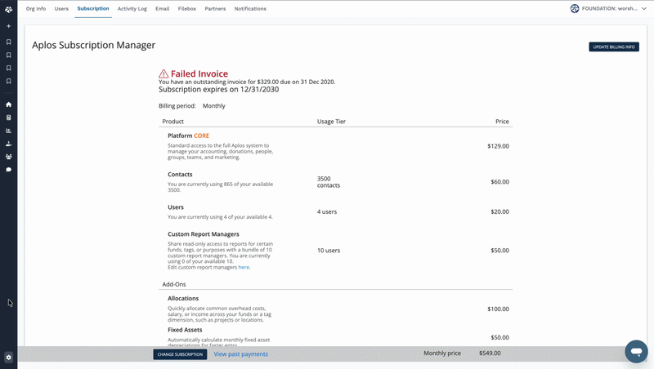Click the $60.00 contacts price

(499, 182)
